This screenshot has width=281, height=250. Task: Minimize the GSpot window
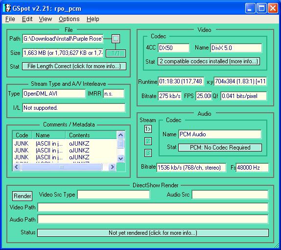(250, 8)
